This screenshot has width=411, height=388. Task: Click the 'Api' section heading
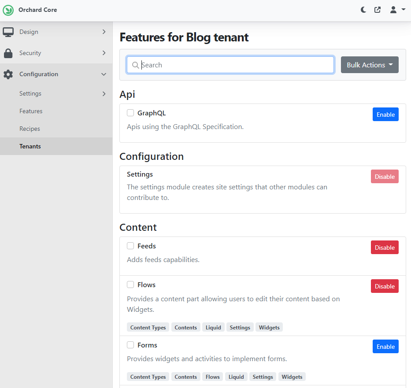pyautogui.click(x=127, y=94)
